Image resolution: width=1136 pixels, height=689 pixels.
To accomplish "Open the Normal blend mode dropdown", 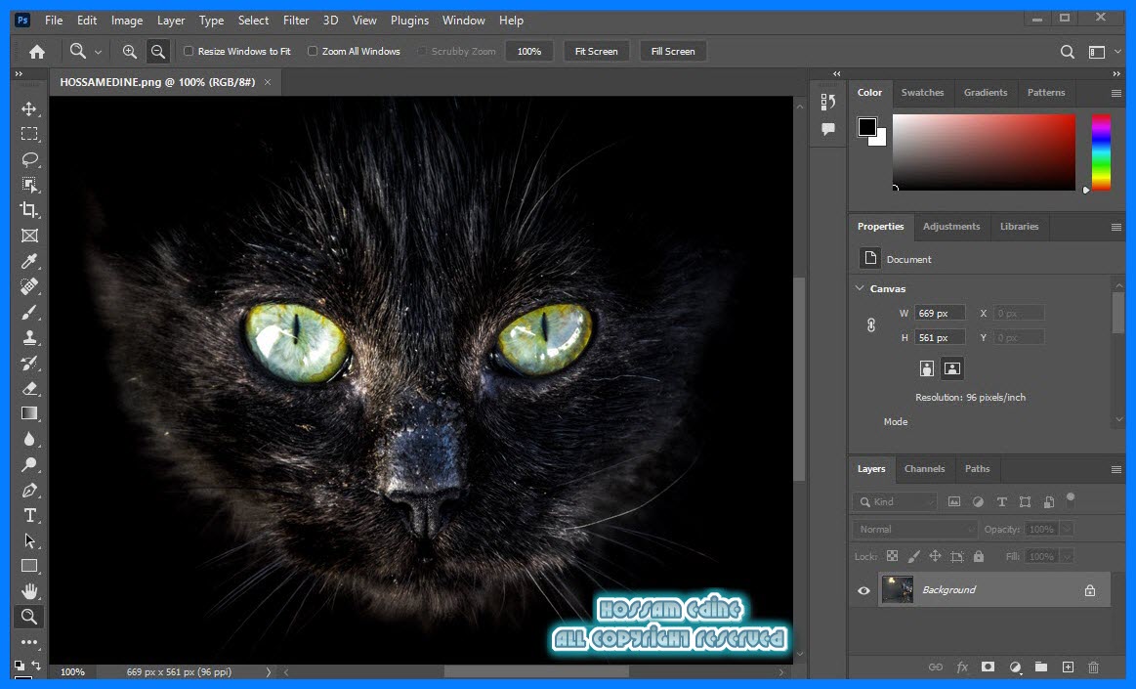I will [x=915, y=529].
